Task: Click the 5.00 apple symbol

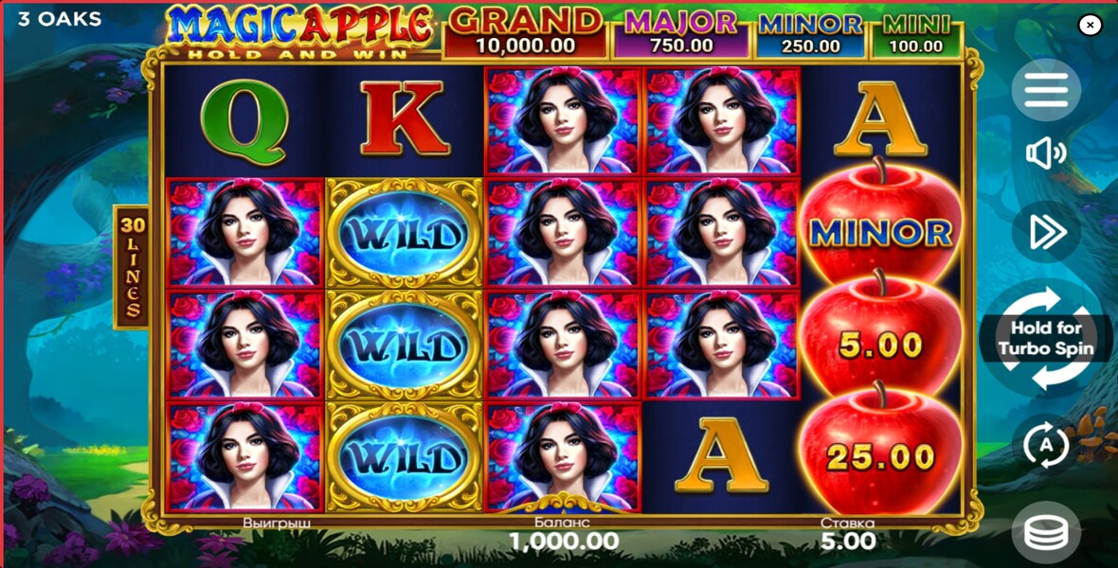Action: 881,339
